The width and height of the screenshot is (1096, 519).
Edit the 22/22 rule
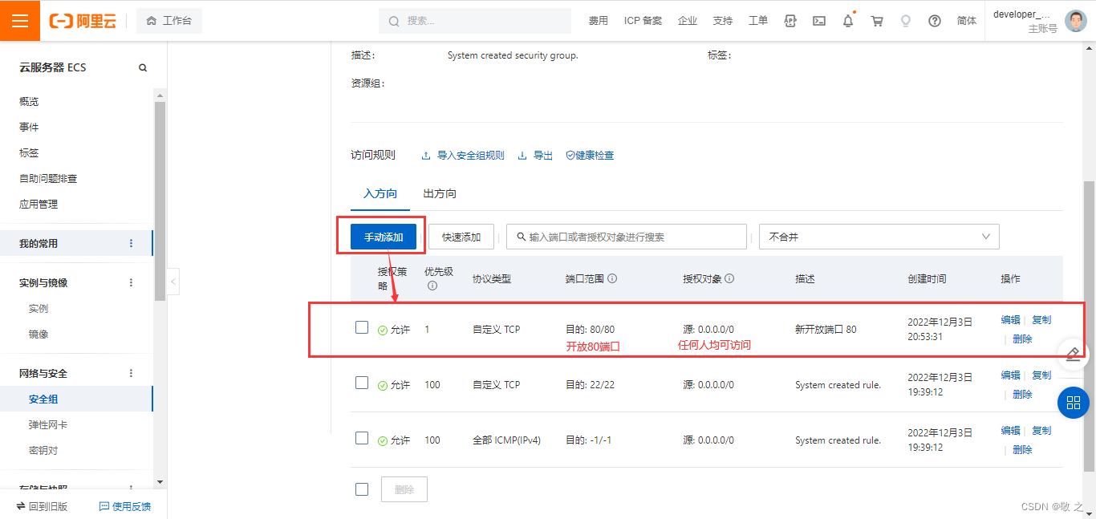pyautogui.click(x=1011, y=375)
